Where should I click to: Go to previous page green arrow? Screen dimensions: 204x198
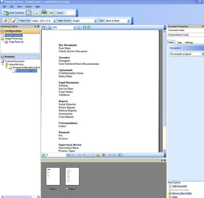pos(44,155)
